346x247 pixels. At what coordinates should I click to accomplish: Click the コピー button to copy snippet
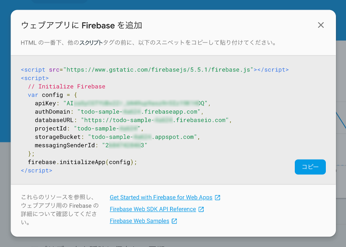310,167
